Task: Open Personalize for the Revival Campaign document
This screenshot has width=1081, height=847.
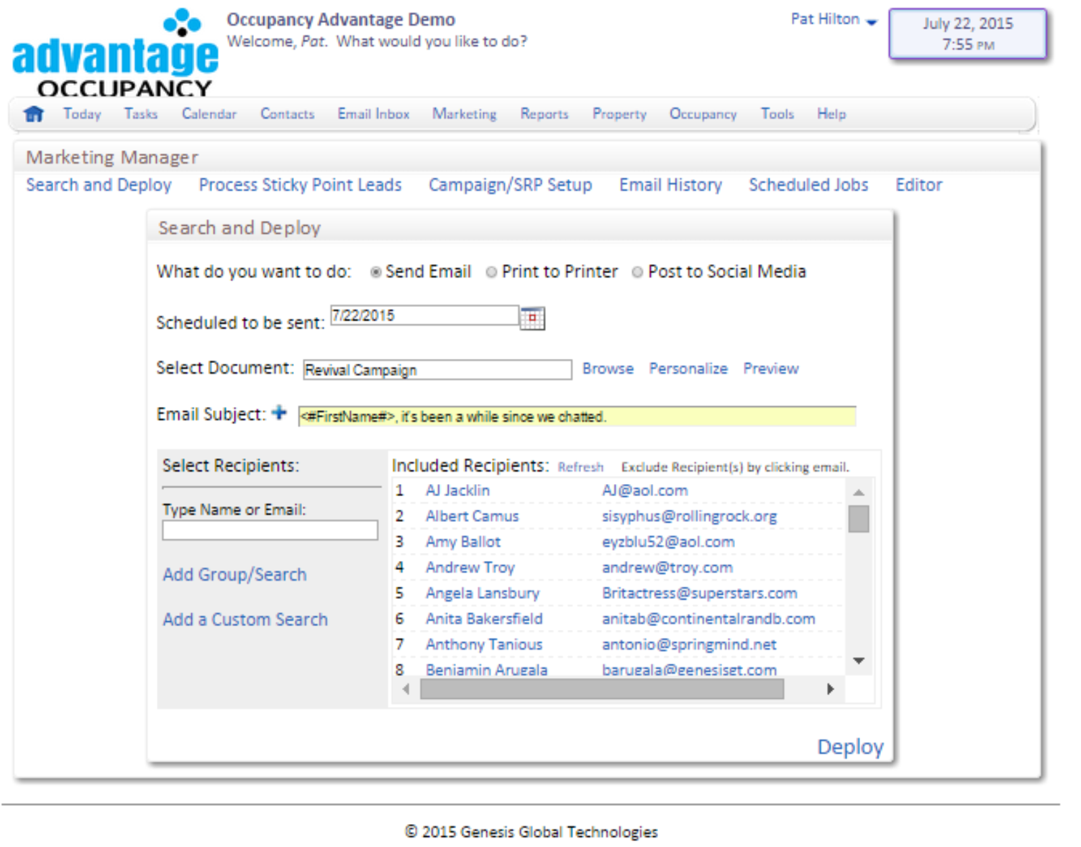Action: [688, 368]
